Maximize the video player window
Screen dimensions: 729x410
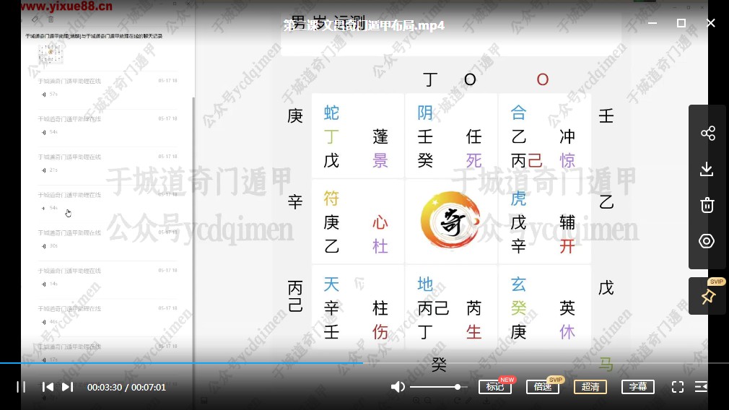pos(681,23)
